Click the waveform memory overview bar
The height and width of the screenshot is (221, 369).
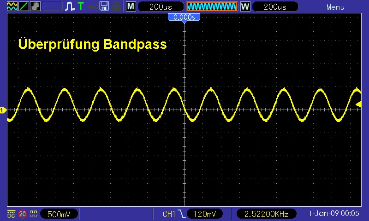[x=212, y=6]
